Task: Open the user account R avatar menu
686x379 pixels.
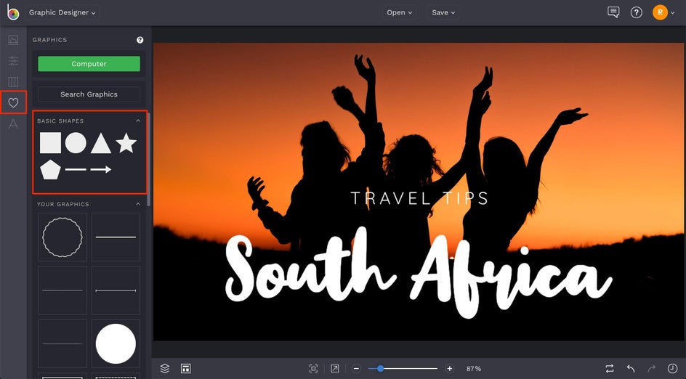Action: [x=663, y=12]
